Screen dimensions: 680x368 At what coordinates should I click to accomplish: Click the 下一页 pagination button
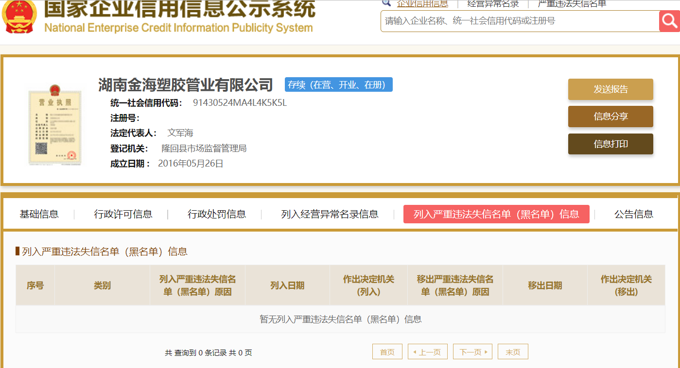(x=472, y=352)
